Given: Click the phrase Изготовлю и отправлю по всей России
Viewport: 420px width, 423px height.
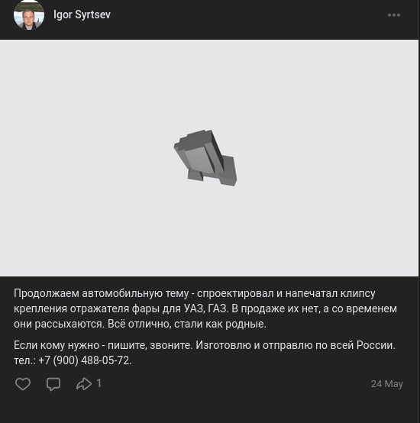Looking at the screenshot, I should click(x=296, y=345).
